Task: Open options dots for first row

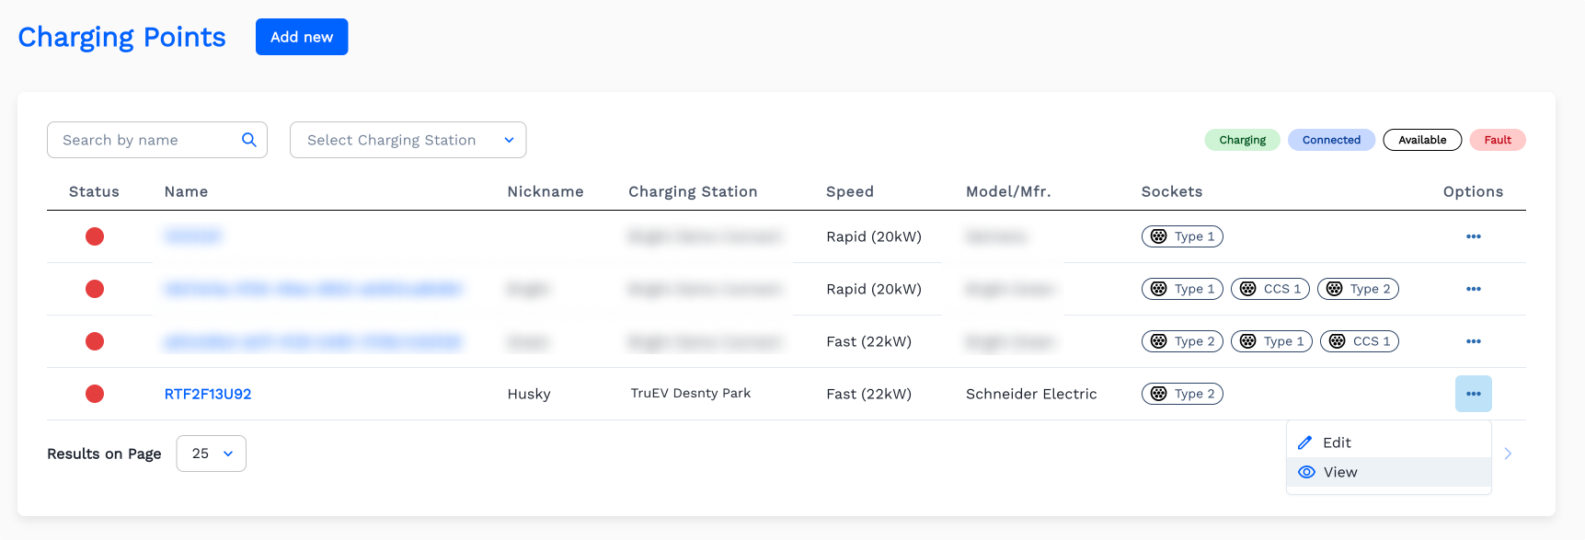Action: [1473, 236]
